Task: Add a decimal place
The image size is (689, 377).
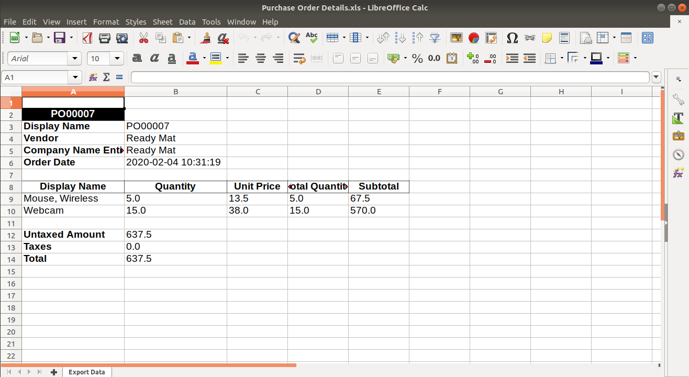Action: 473,58
